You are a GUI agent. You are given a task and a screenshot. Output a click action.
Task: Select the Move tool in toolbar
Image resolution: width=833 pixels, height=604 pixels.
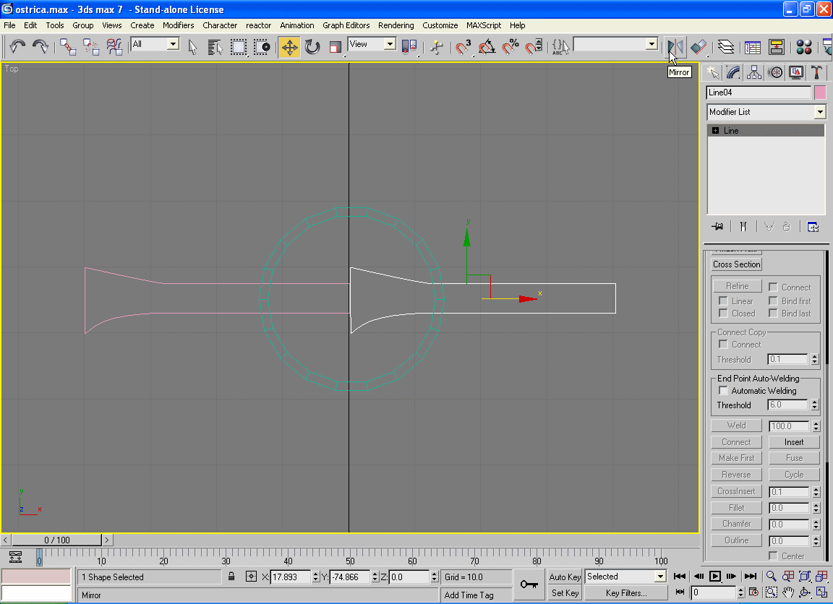tap(289, 47)
